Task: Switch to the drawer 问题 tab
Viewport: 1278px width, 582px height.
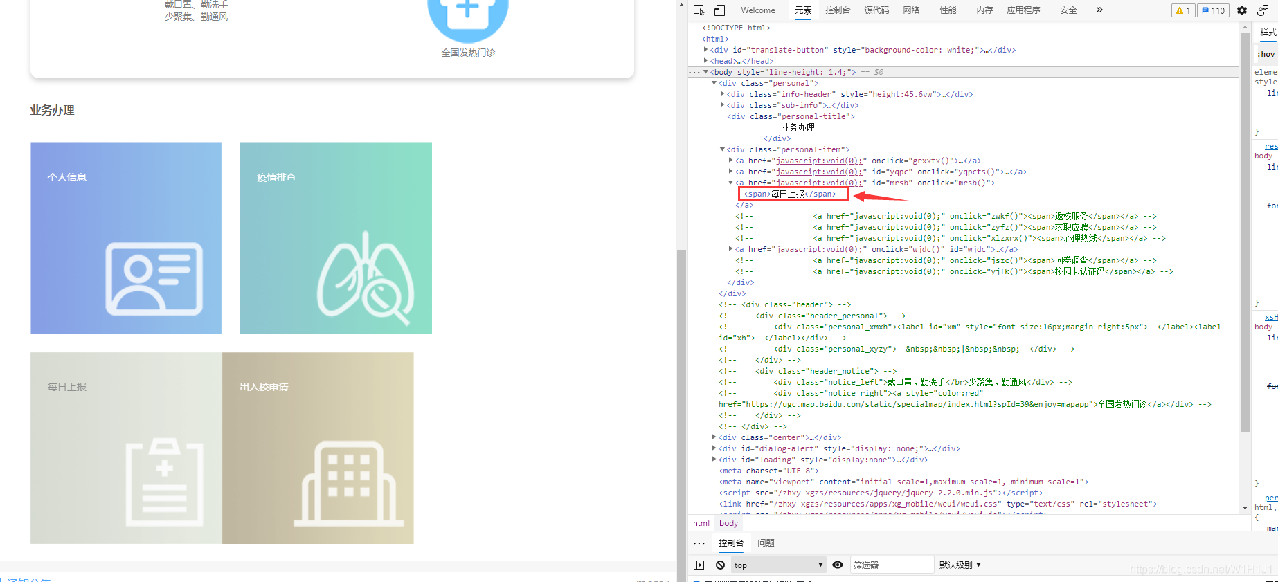Action: pyautogui.click(x=766, y=543)
